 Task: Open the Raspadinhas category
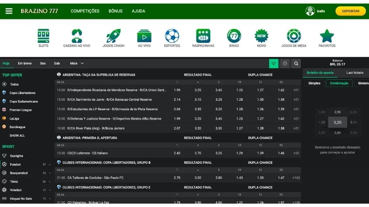click(203, 38)
